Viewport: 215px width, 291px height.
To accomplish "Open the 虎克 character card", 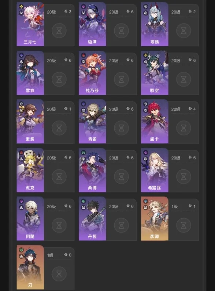I will 30,170.
